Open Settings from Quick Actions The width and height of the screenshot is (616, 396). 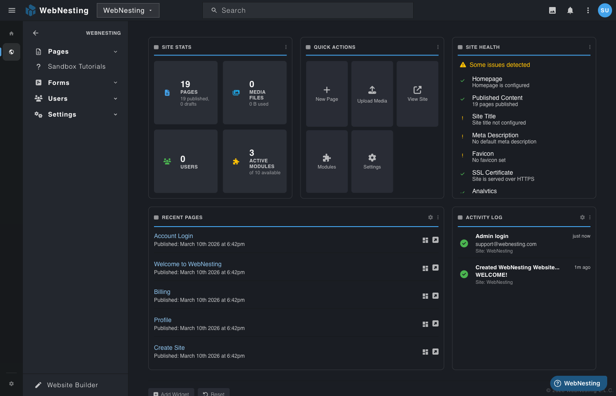point(372,161)
